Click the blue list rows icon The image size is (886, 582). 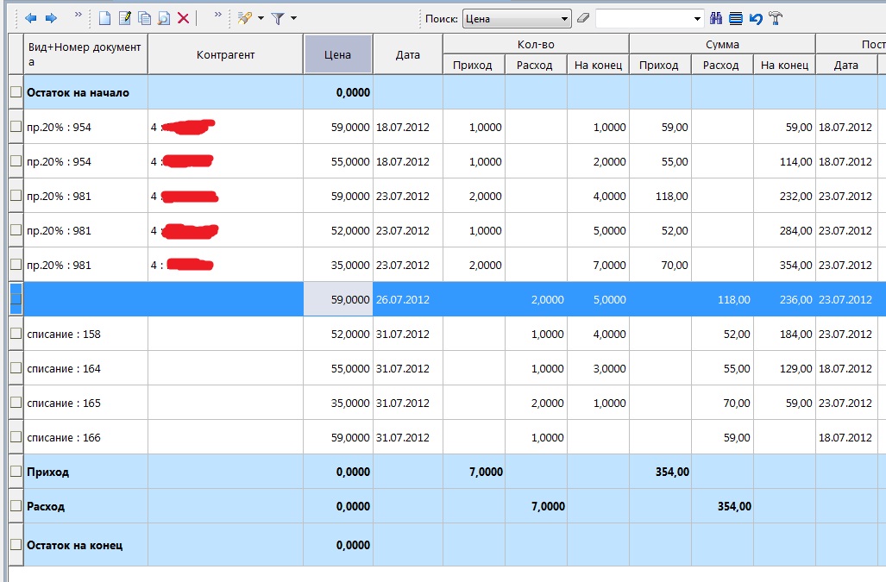pyautogui.click(x=736, y=19)
